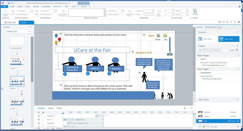Click the delete trigger trash icon
This screenshot has width=243, height=131.
click(215, 50)
